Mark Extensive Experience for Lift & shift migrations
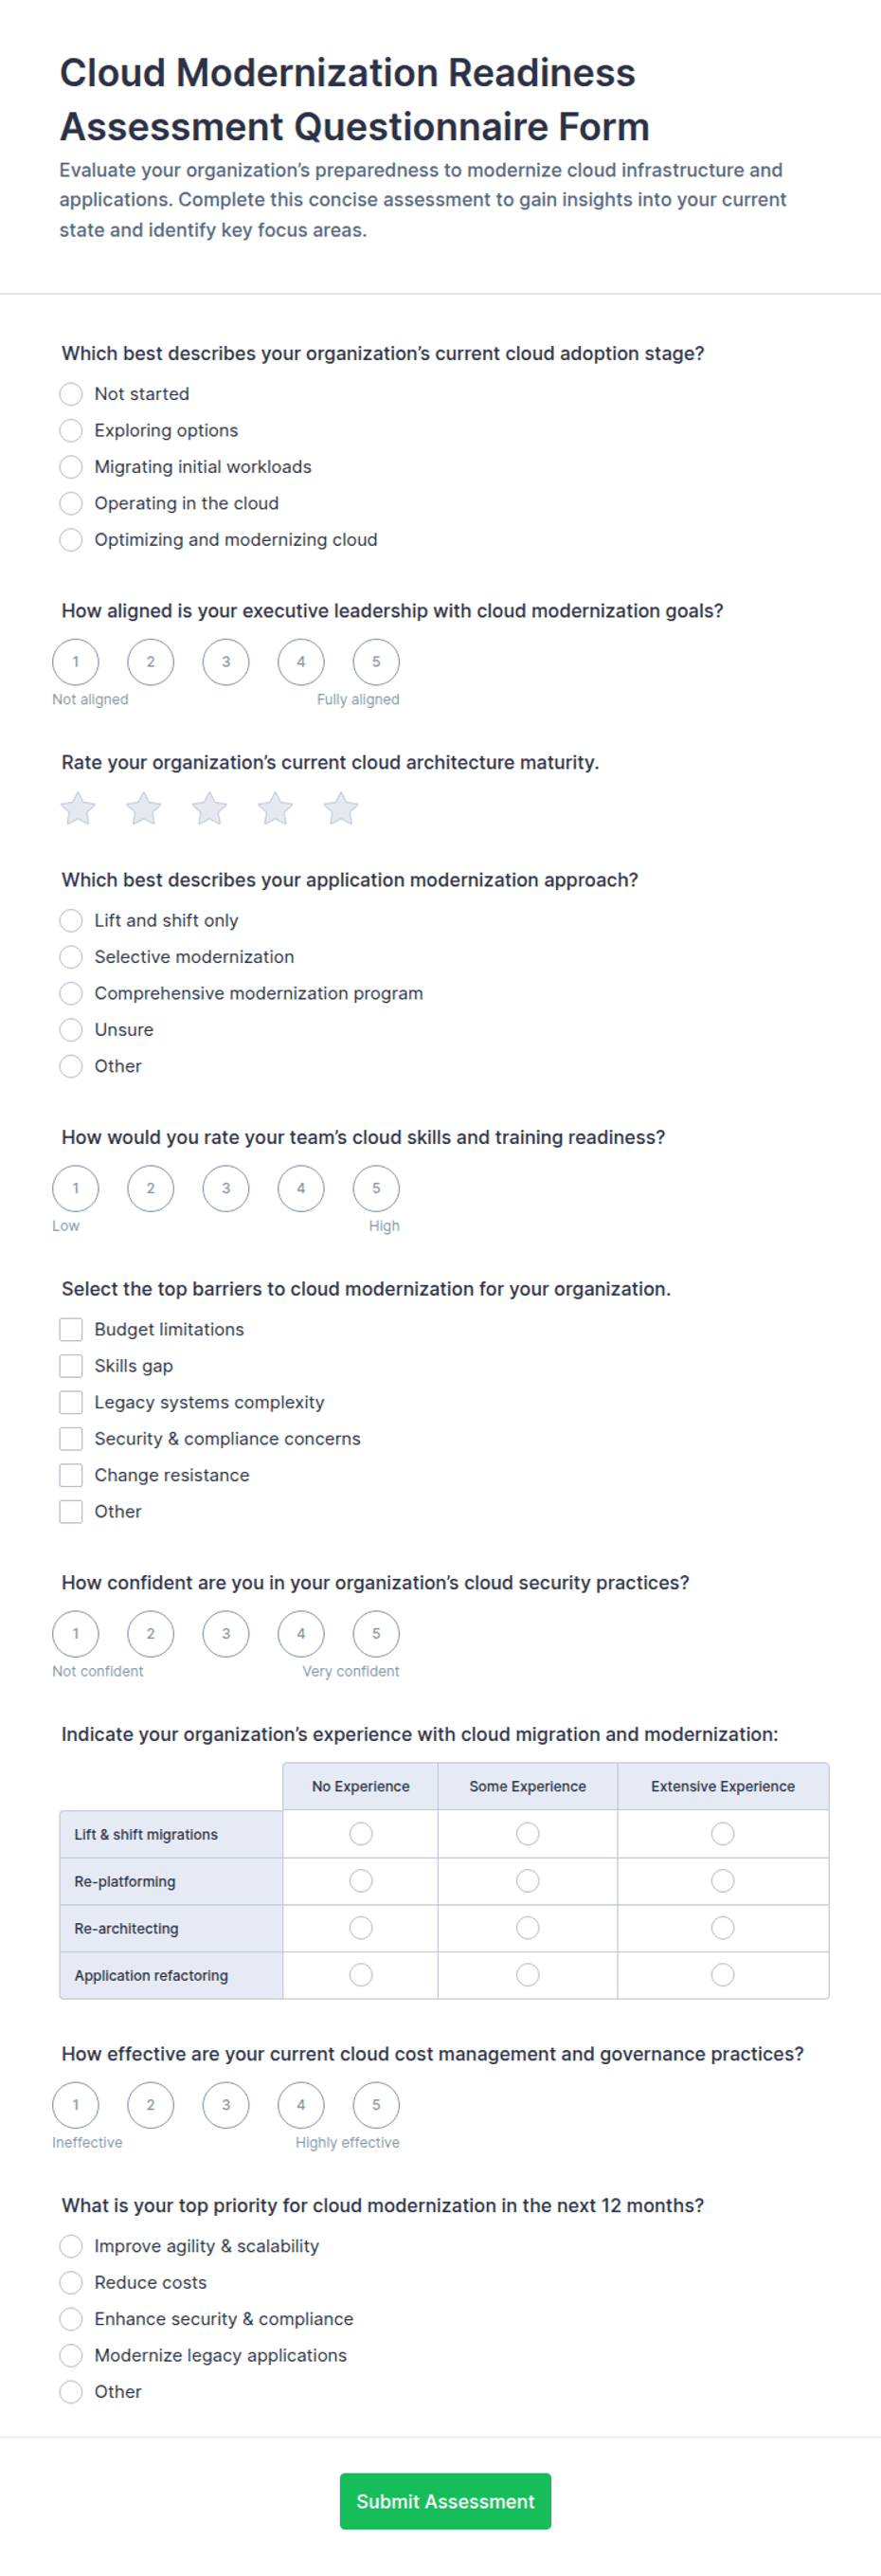Viewport: 881px width, 2576px height. click(x=723, y=1833)
